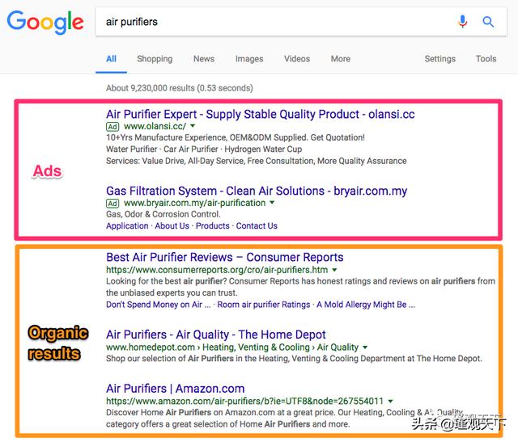Viewport: 518px width, 442px height.
Task: Open the bryair About Us sitelink
Action: [x=172, y=226]
